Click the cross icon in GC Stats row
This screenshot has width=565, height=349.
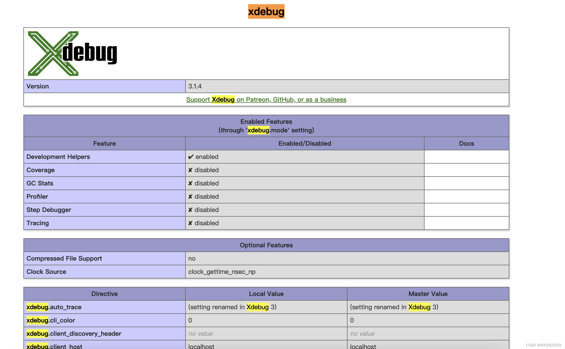click(190, 183)
